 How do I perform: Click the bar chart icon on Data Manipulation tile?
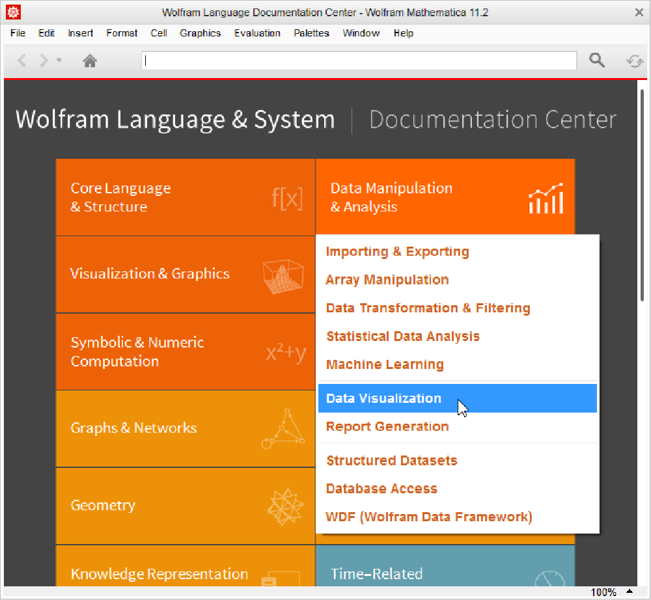tap(546, 198)
